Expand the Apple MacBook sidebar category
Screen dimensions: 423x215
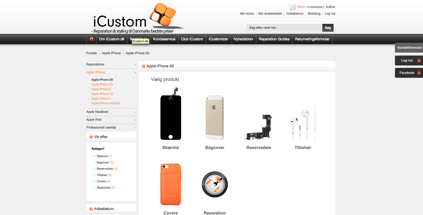click(x=111, y=112)
